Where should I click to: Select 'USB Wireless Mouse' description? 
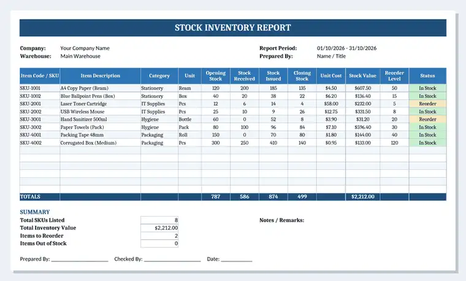pos(100,112)
